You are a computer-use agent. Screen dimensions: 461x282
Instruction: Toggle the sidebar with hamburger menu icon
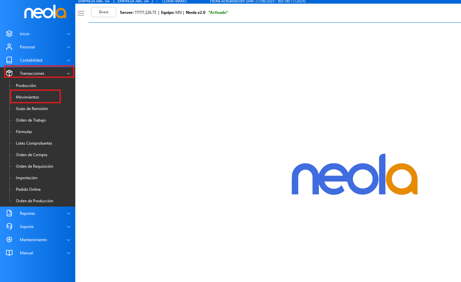[81, 13]
